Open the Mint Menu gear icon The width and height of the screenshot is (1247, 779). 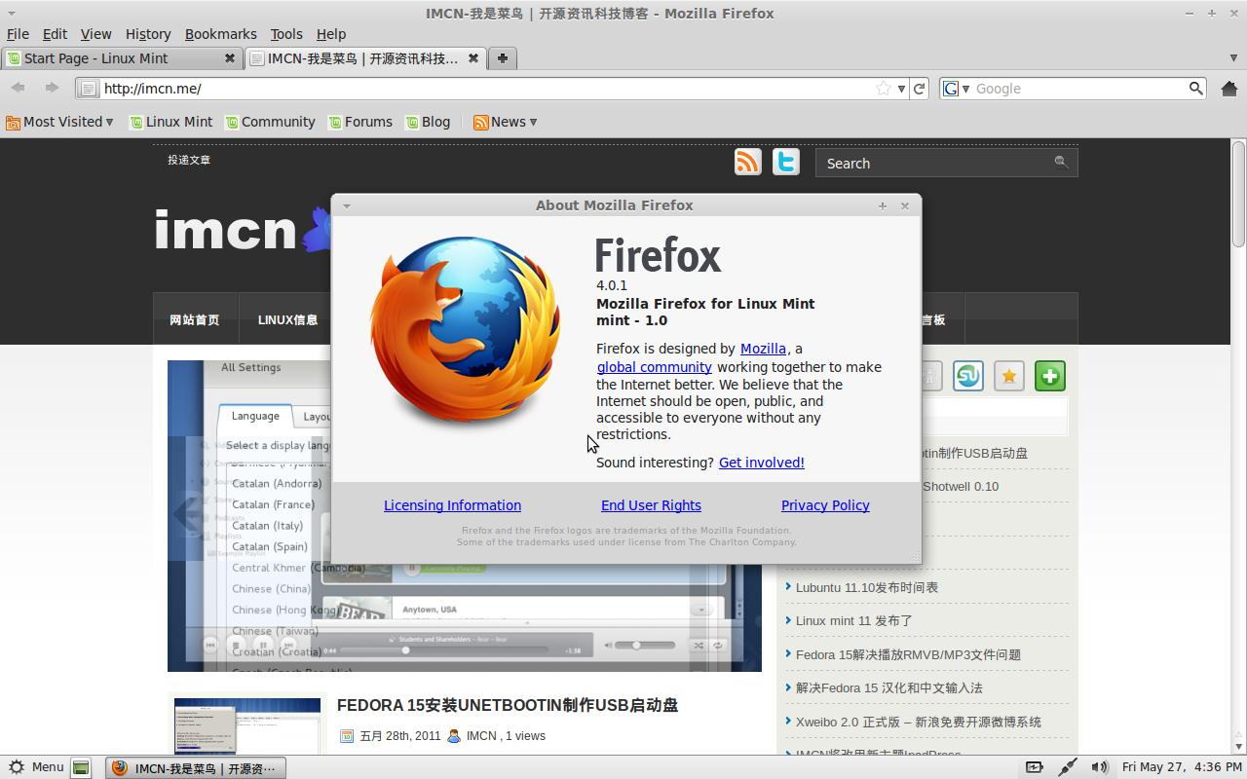[16, 767]
